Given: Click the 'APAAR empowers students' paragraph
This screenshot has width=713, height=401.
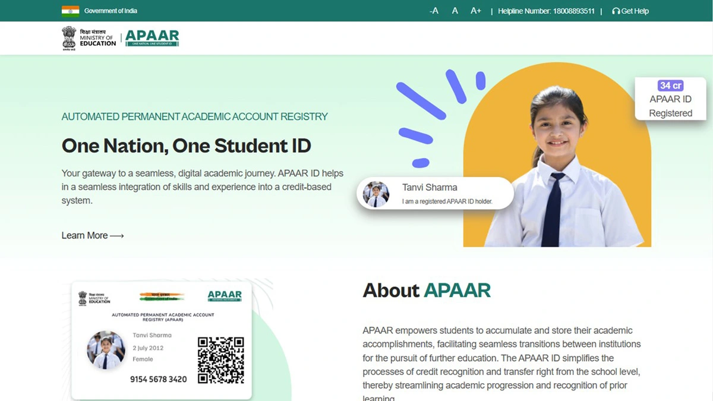Looking at the screenshot, I should coord(502,365).
